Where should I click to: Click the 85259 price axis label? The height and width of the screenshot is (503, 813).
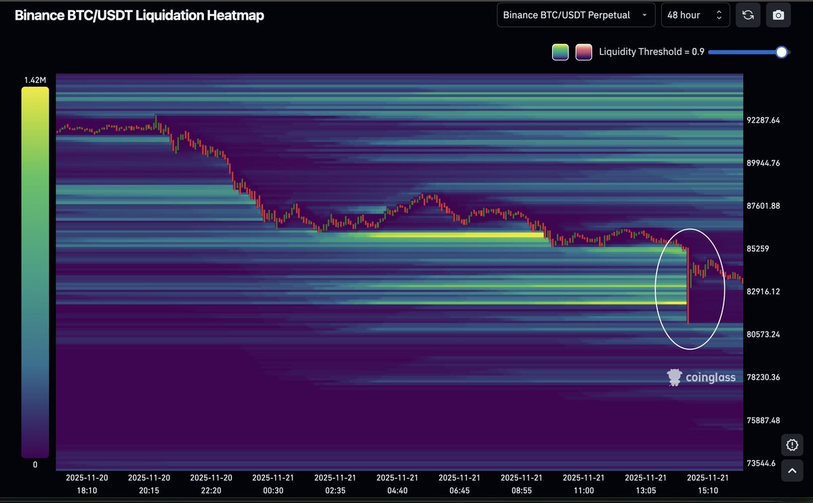758,248
